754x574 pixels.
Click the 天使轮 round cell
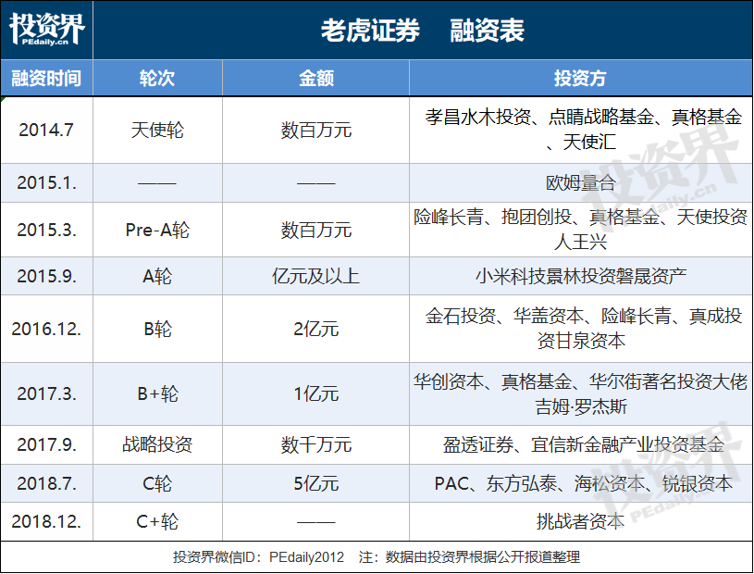(157, 130)
